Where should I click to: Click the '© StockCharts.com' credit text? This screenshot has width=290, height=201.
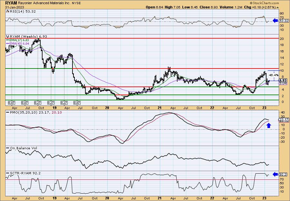coord(264,3)
